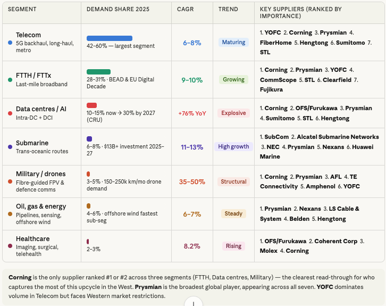Click the +76% YoY value
Screen dimensions: 386x306
point(192,113)
